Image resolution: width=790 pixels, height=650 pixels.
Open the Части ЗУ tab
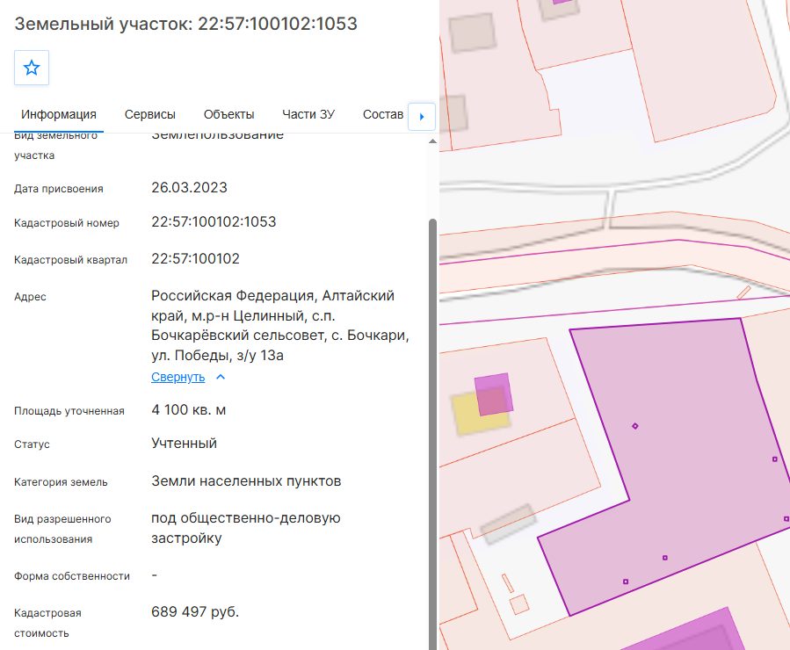click(308, 114)
